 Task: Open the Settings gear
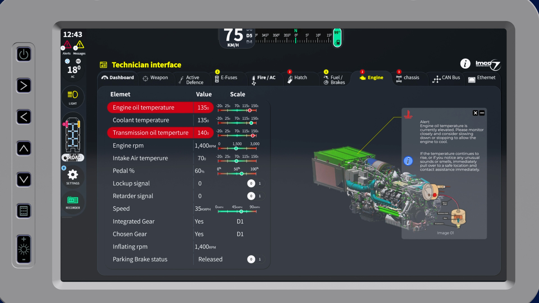point(73,177)
